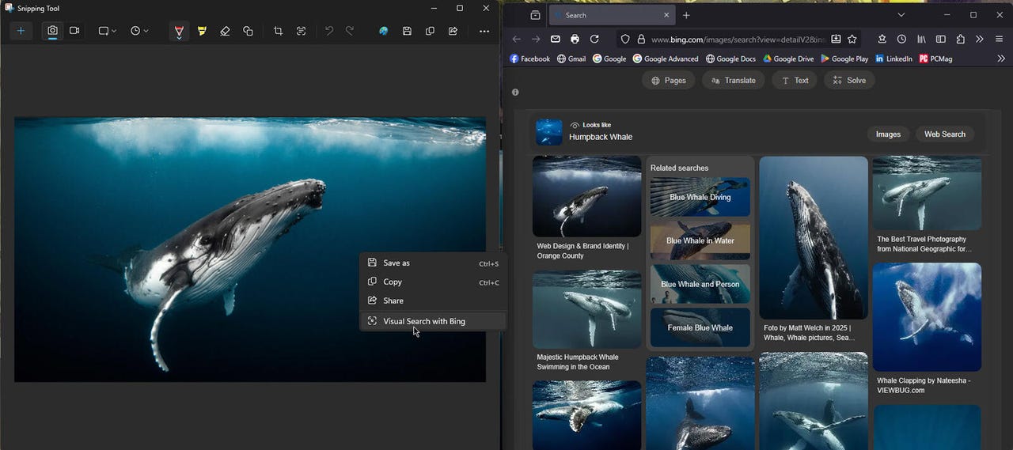Bookmark this page with the star
This screenshot has width=1013, height=450.
[852, 39]
